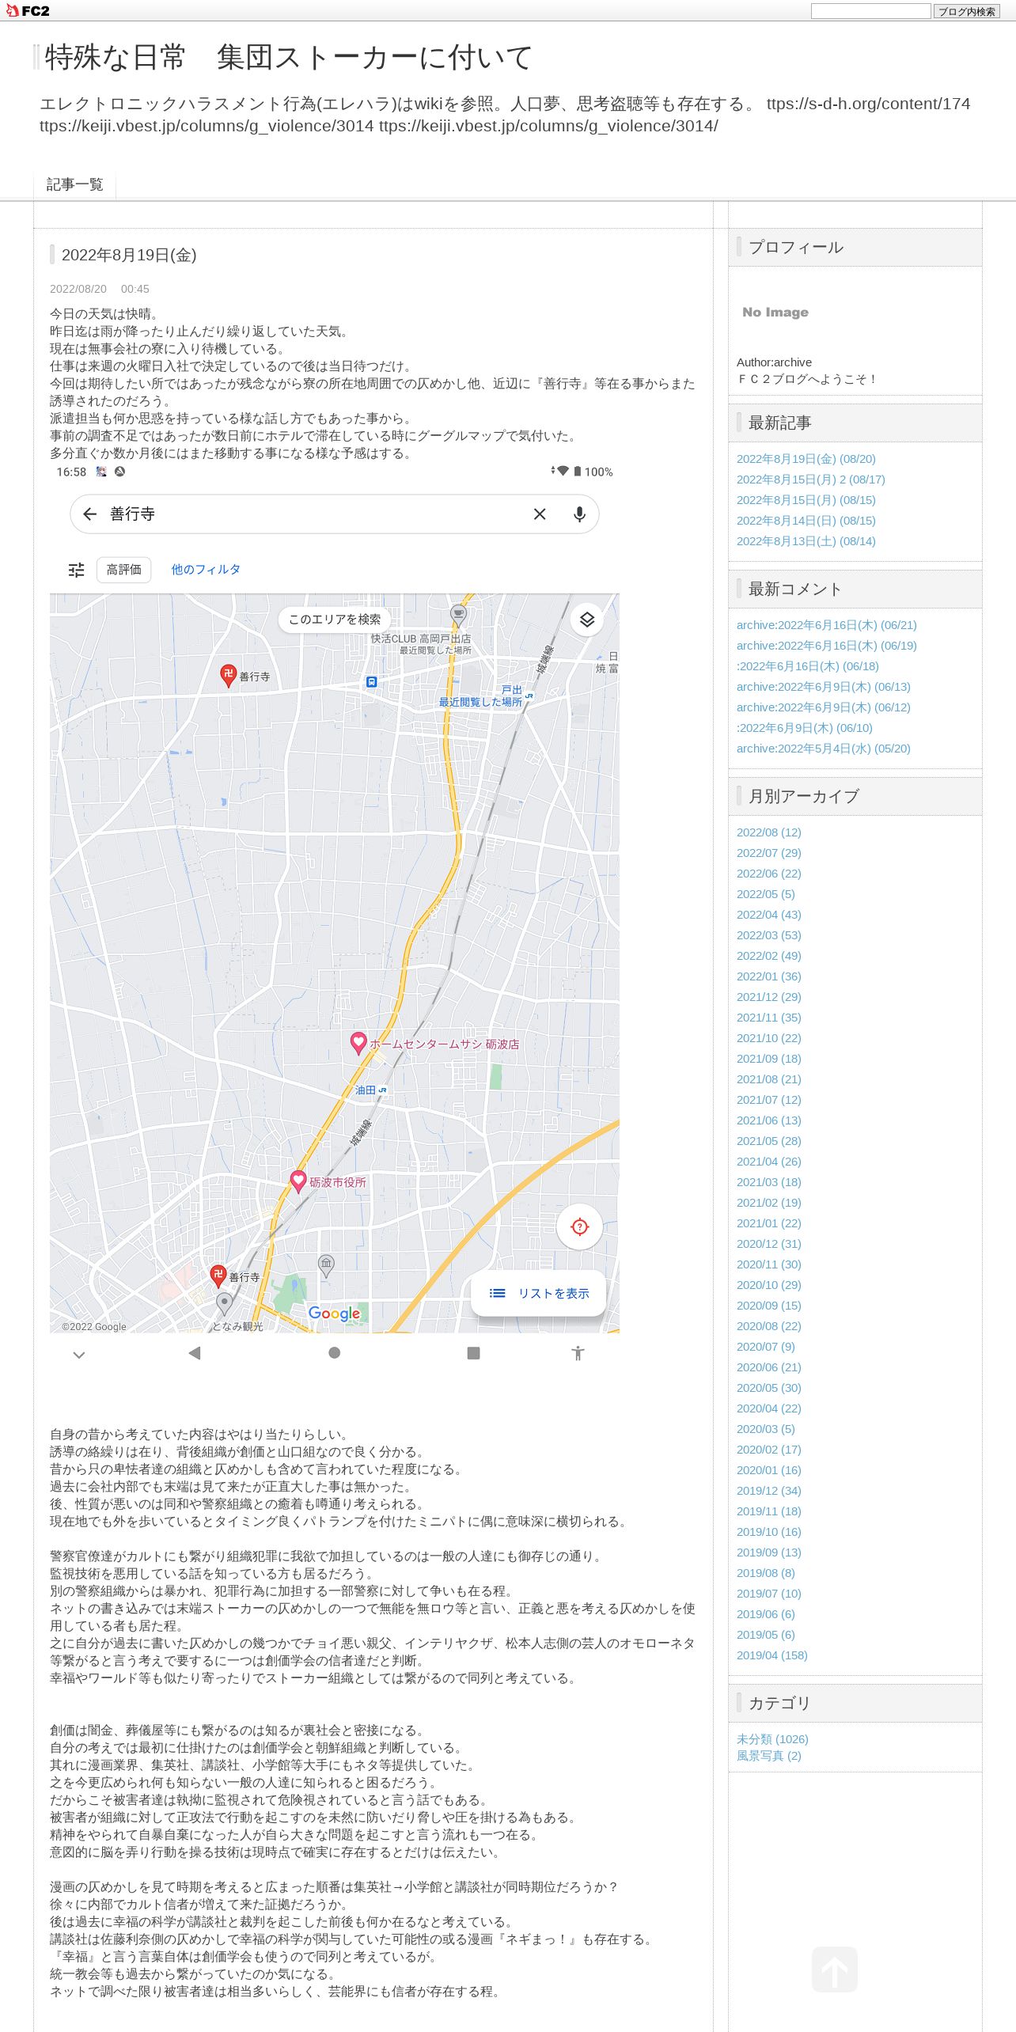Click the bus stop icon on map
1016x2032 pixels.
[x=371, y=682]
